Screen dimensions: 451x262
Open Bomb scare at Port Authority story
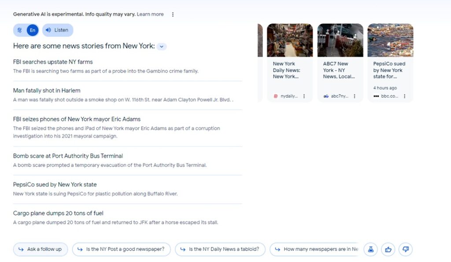(68, 156)
